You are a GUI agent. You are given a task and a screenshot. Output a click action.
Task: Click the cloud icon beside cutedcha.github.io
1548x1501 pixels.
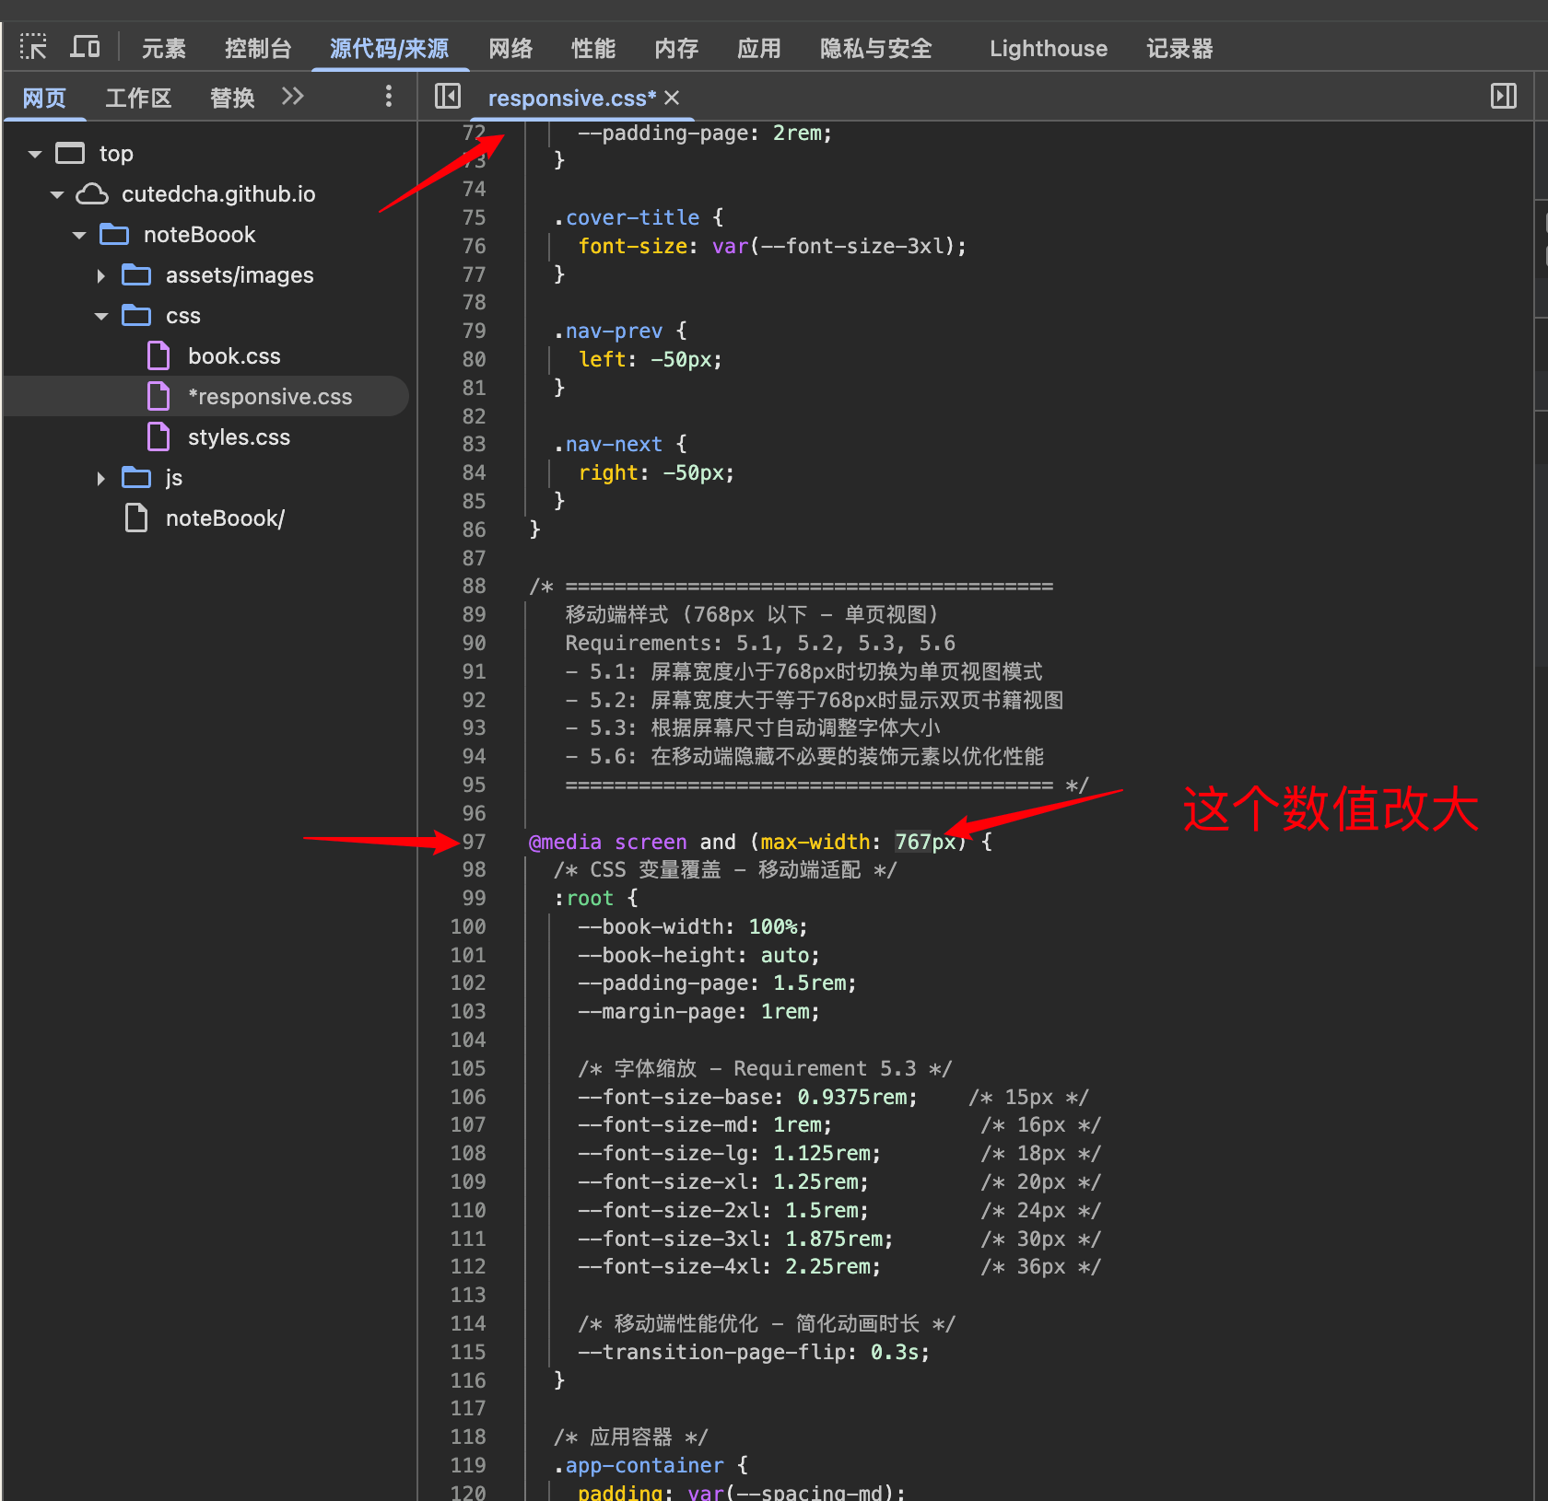coord(92,193)
